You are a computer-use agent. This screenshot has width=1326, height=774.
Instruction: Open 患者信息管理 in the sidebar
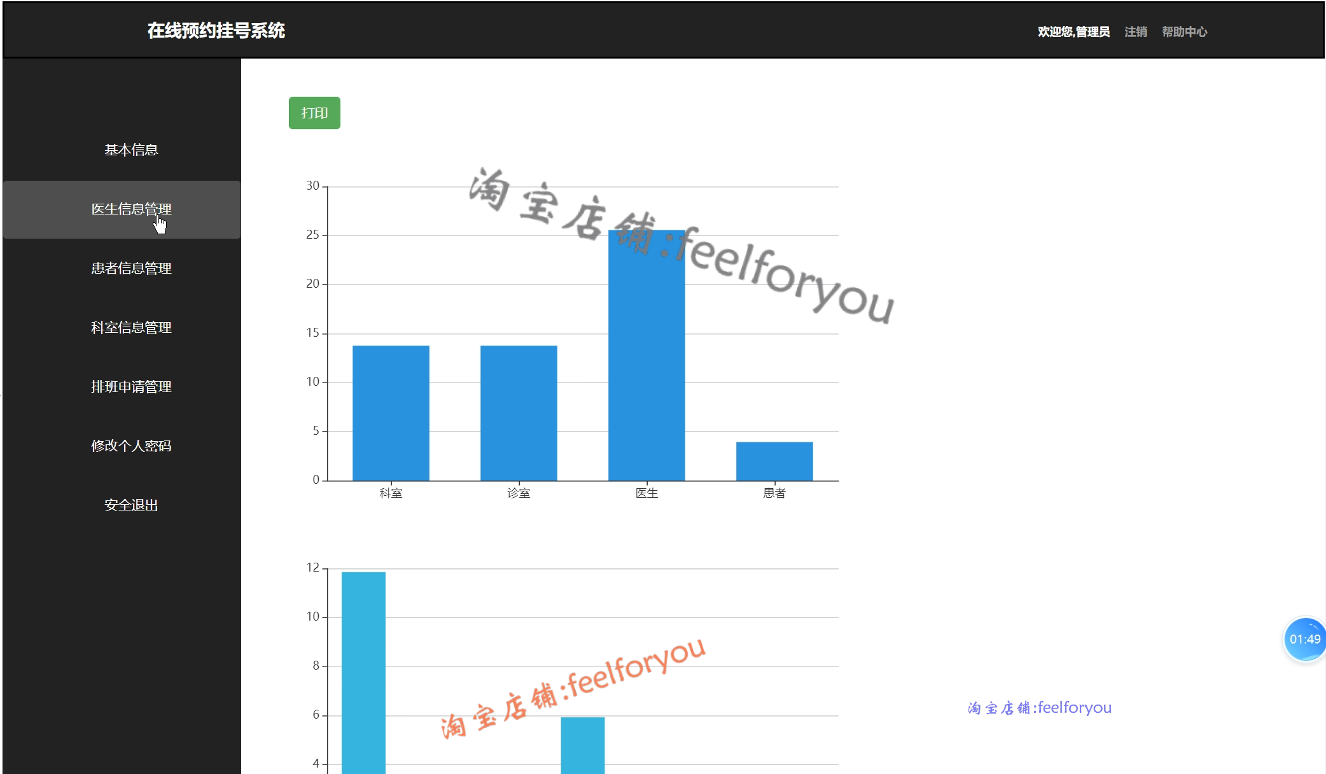(x=131, y=269)
